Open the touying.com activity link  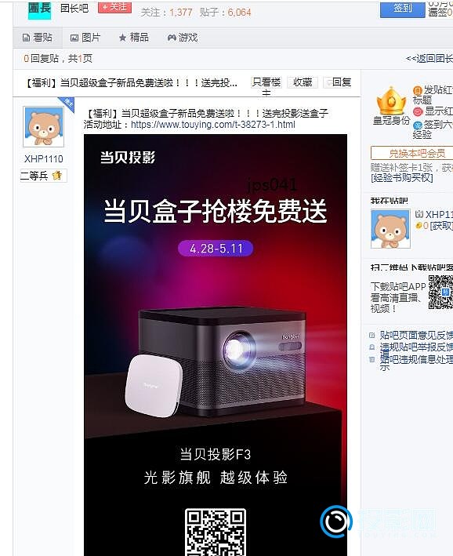(x=212, y=125)
